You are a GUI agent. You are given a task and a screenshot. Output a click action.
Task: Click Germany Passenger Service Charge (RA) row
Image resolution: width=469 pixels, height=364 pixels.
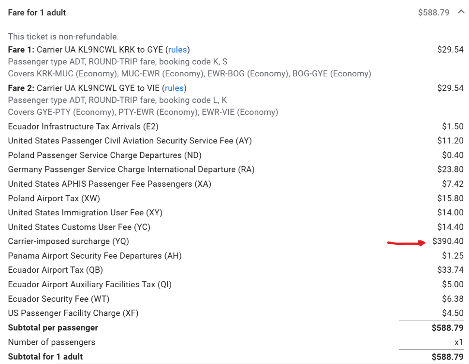(235, 169)
